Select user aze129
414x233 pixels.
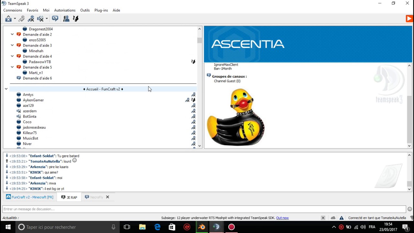[28, 105]
